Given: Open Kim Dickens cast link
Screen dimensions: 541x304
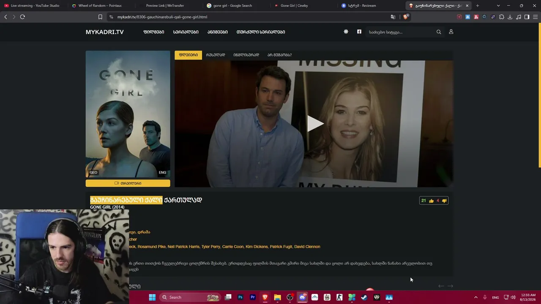Looking at the screenshot, I should [x=257, y=247].
